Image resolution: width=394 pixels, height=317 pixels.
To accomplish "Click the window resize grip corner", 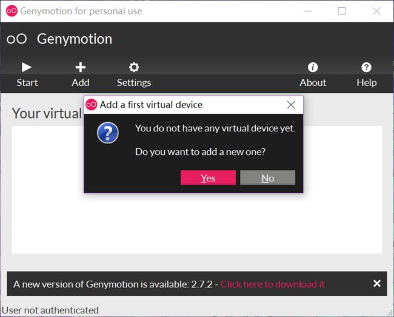I will tap(390, 313).
